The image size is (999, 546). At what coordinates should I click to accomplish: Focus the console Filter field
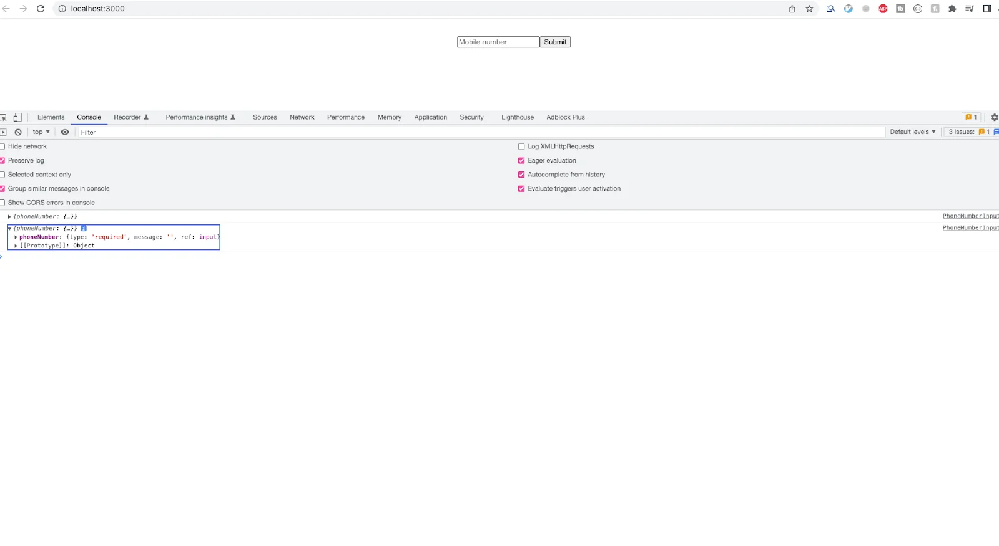481,132
